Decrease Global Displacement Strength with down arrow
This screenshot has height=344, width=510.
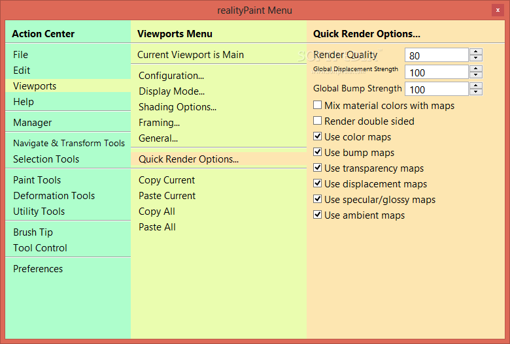(x=476, y=75)
